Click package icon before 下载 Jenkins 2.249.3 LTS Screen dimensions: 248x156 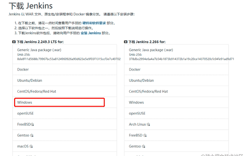click(14, 42)
